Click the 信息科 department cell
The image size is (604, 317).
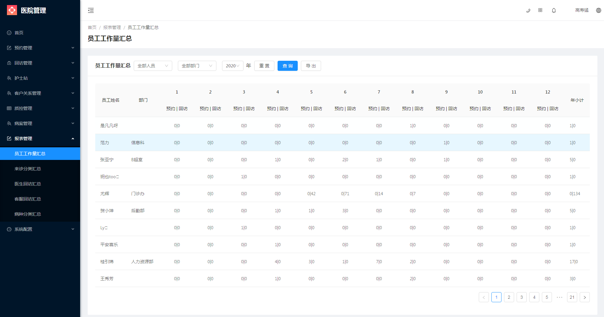coord(138,143)
